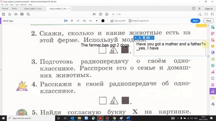The image size is (216, 121).
Task: Open File Explorer from the taskbar
Action: pos(79,118)
